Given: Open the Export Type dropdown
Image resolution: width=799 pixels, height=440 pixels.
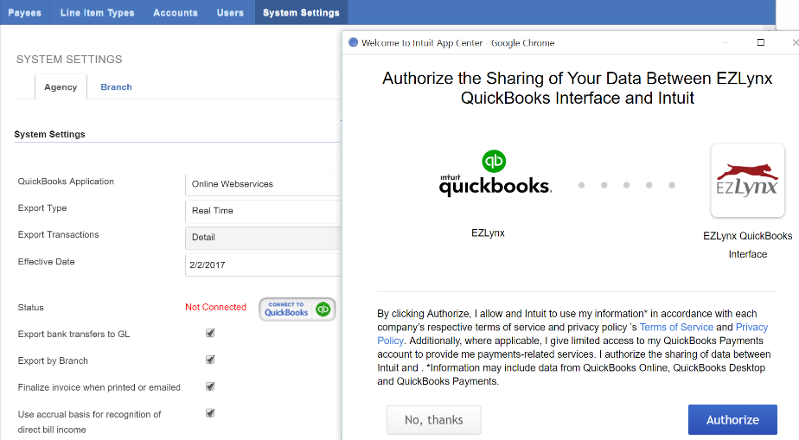Looking at the screenshot, I should click(x=263, y=211).
